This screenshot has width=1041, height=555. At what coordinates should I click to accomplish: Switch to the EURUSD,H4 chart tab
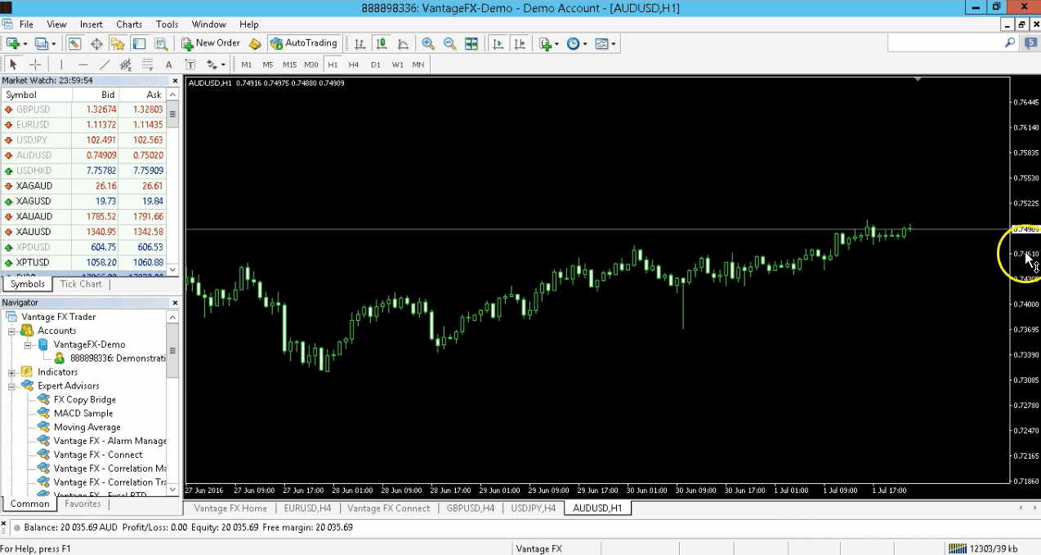[x=307, y=508]
